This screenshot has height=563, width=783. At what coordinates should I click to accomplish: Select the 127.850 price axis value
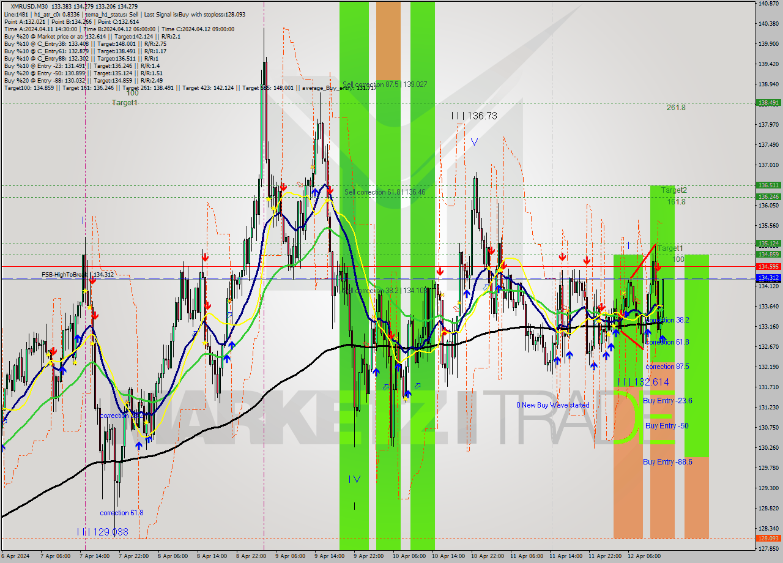768,548
